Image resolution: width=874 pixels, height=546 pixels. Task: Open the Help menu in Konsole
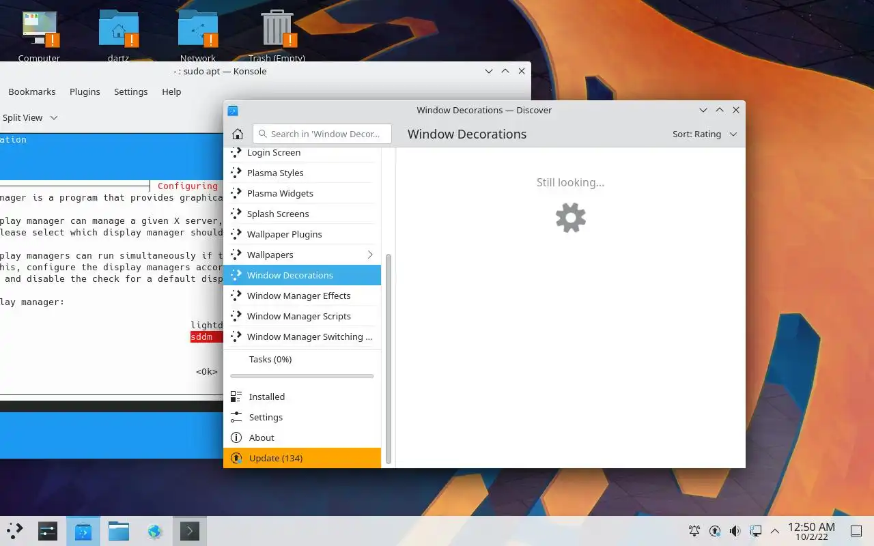click(x=171, y=91)
